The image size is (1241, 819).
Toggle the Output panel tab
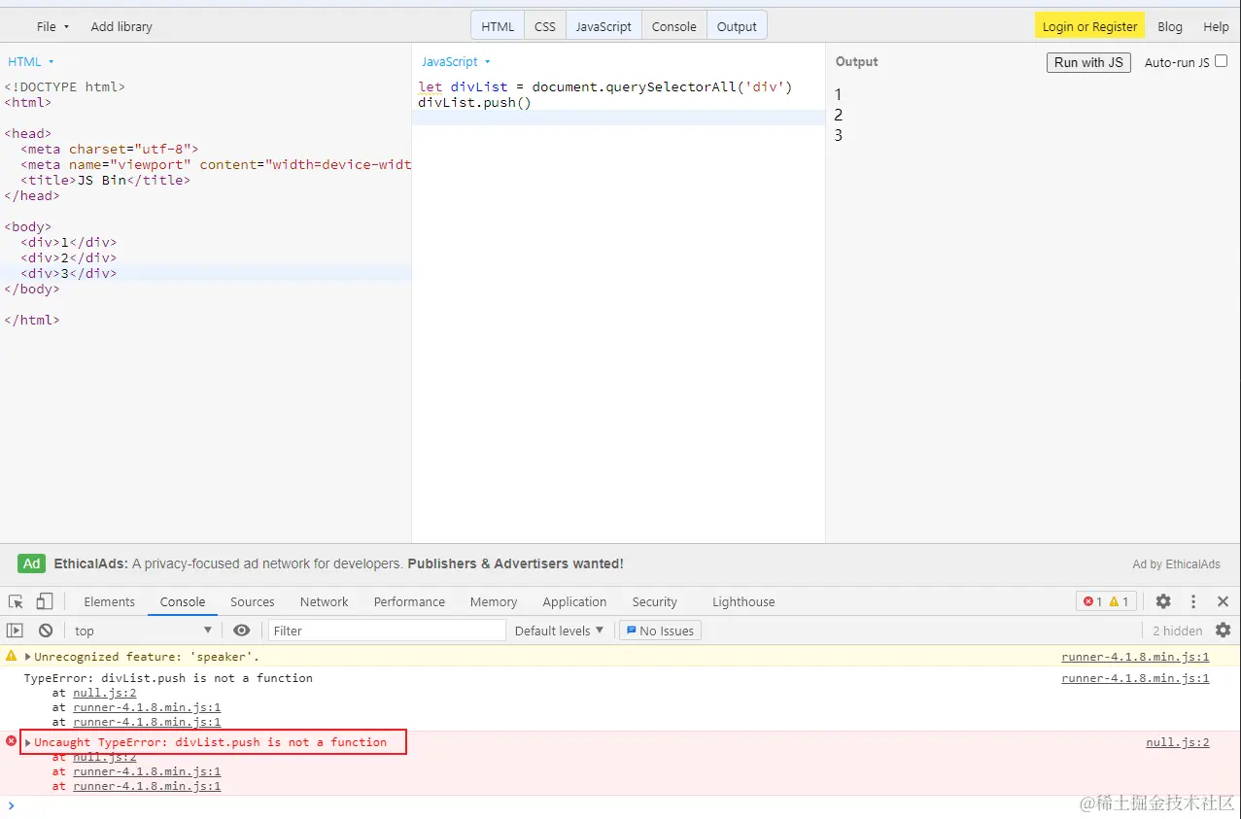(x=737, y=26)
